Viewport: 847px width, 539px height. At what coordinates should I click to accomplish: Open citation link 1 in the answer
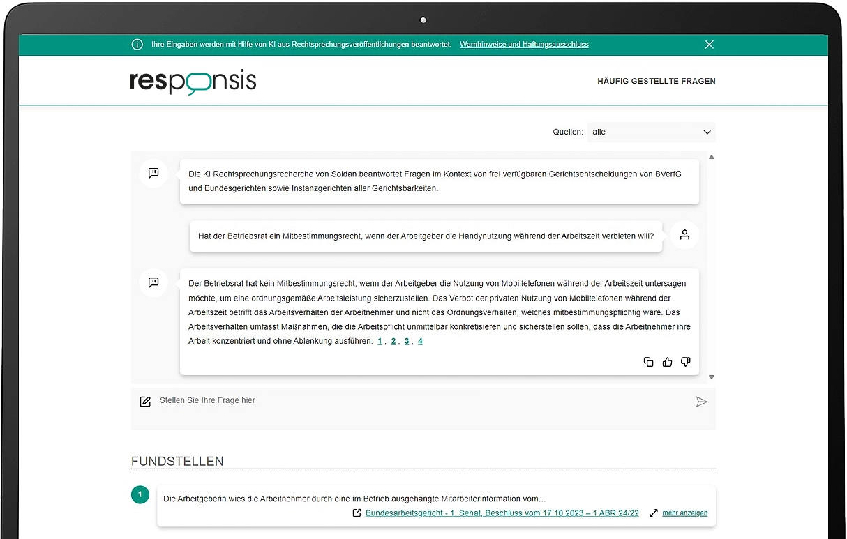[380, 342]
